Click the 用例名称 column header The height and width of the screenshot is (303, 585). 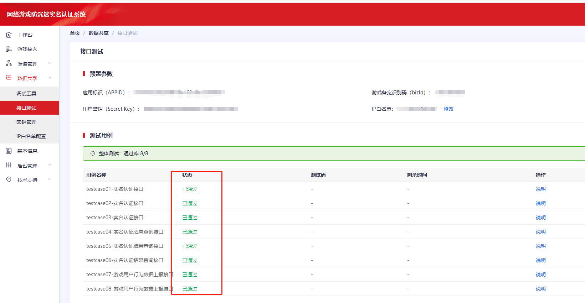pyautogui.click(x=96, y=175)
